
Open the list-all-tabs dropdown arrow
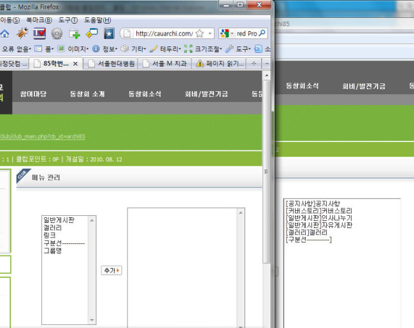(x=267, y=64)
